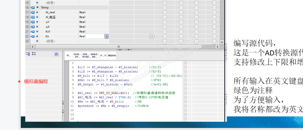This screenshot has height=130, width=303.
Task: Select the Temp section name
Action: (45, 7)
